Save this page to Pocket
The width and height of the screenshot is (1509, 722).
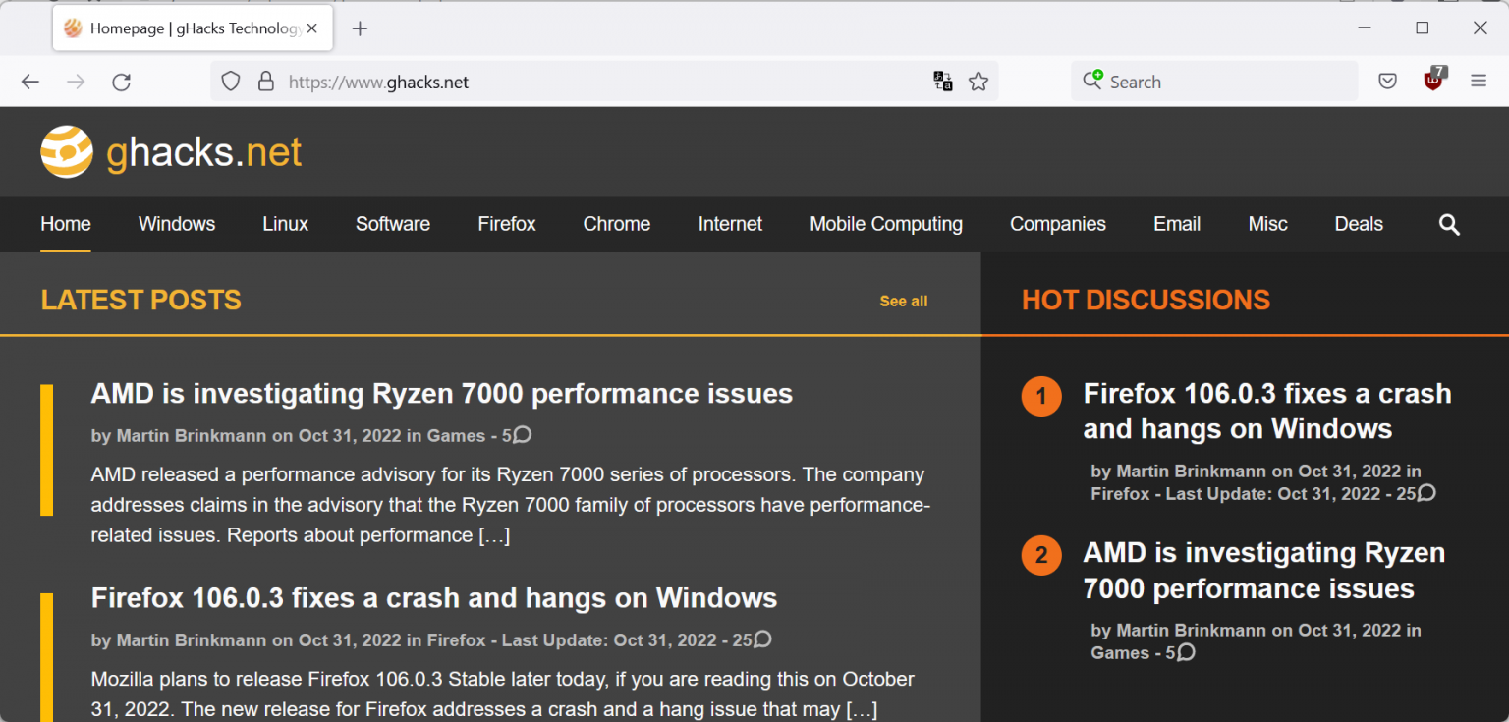[x=1387, y=82]
